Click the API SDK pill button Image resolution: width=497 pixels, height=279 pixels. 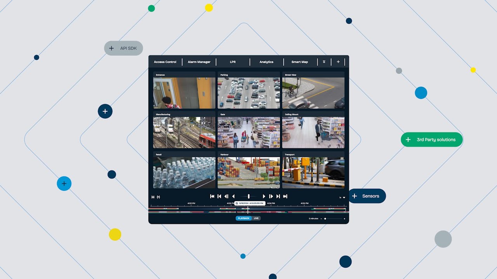123,48
